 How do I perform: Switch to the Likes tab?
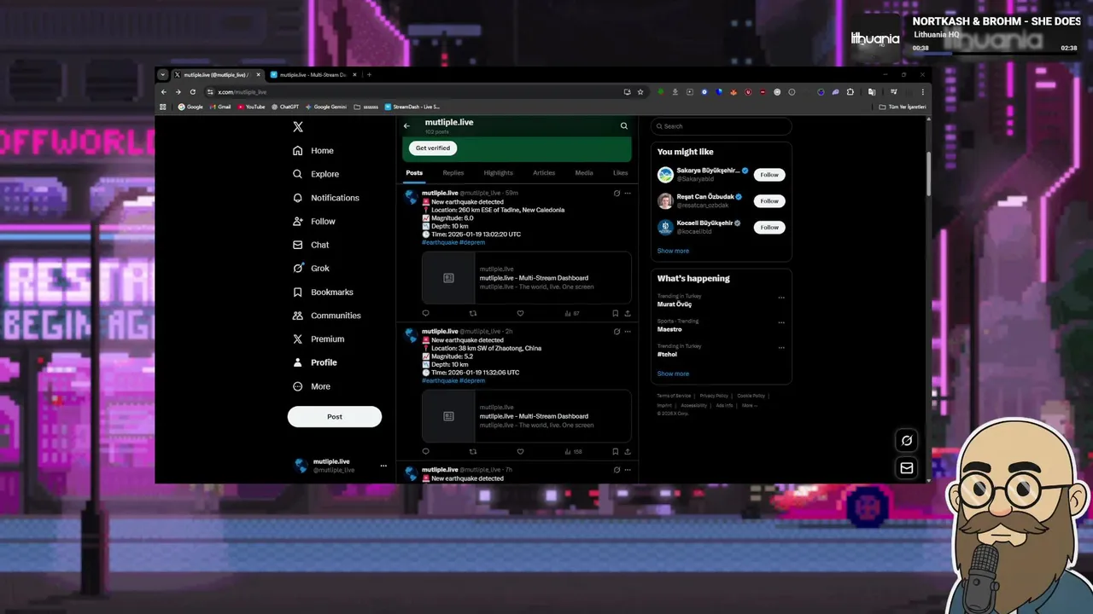tap(621, 173)
